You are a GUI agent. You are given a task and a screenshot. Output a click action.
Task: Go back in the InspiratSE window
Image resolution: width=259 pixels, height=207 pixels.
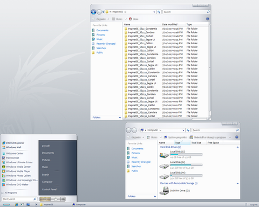coord(93,12)
